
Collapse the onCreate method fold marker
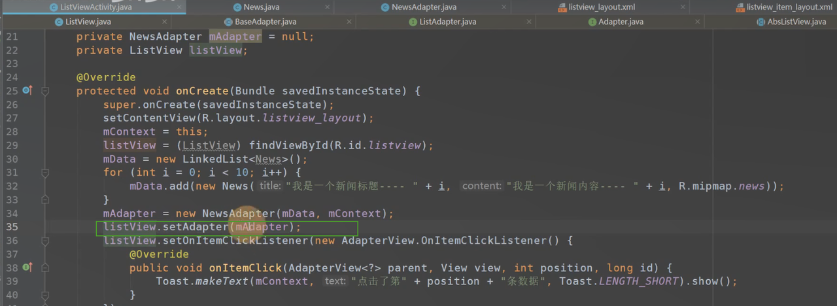click(45, 91)
